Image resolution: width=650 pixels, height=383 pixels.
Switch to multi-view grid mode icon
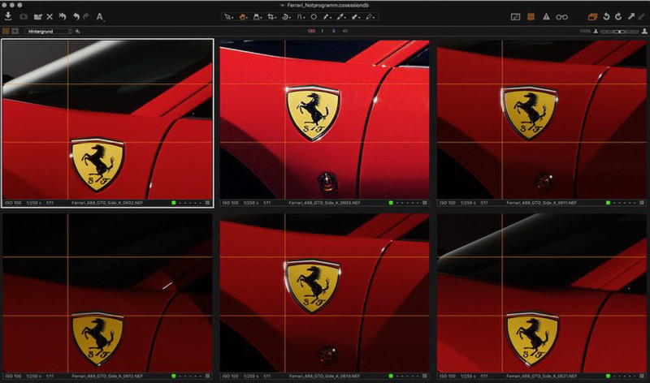(x=6, y=31)
